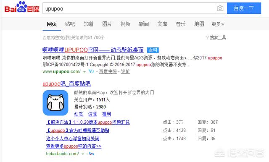Expand dropdown arrow after www.upupoo.com
The image size is (269, 162).
click(84, 72)
